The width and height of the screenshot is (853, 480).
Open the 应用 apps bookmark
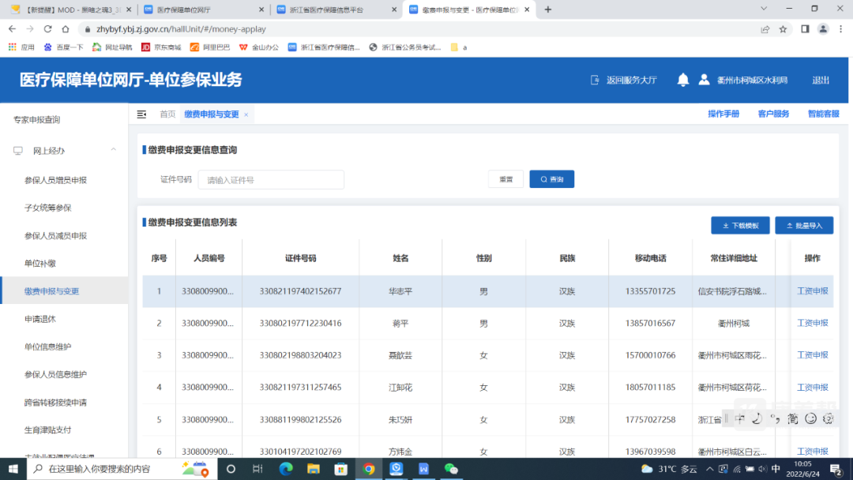(x=21, y=47)
